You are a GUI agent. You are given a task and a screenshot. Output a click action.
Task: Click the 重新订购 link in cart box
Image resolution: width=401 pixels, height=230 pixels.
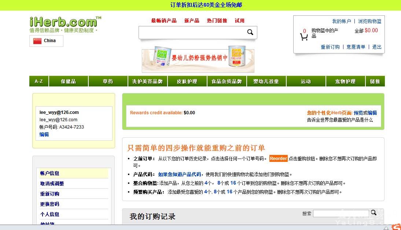tap(330, 47)
